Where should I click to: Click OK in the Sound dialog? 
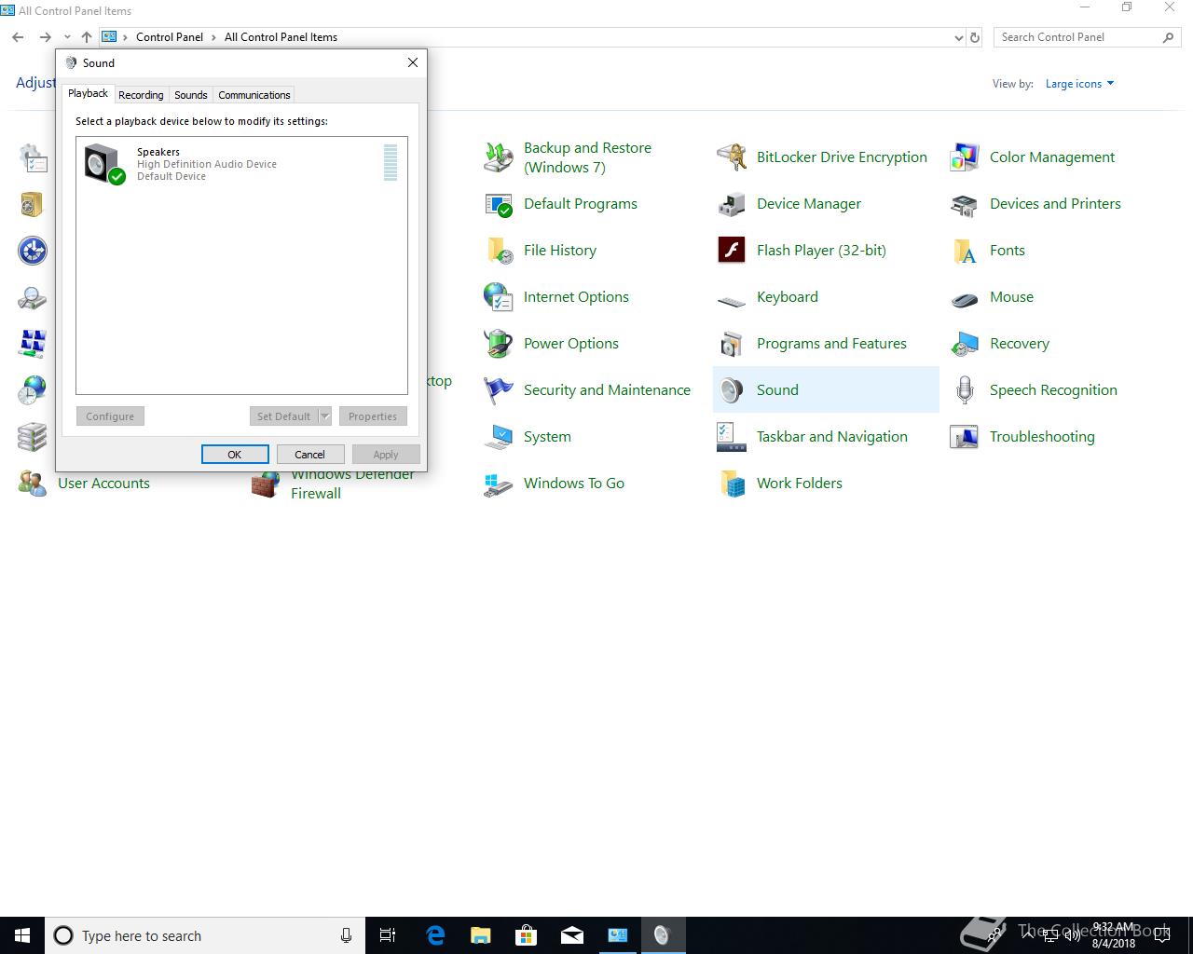(x=235, y=455)
